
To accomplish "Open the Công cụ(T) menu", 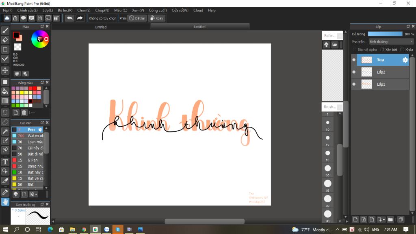I will [x=158, y=10].
